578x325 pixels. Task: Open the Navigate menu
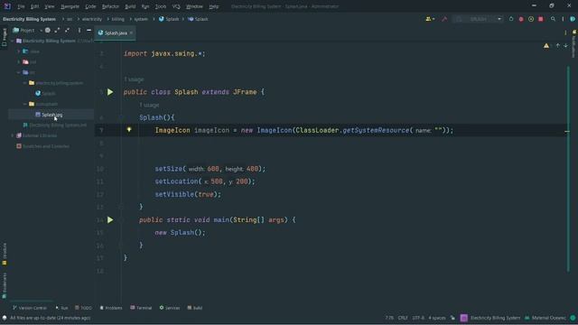click(70, 6)
